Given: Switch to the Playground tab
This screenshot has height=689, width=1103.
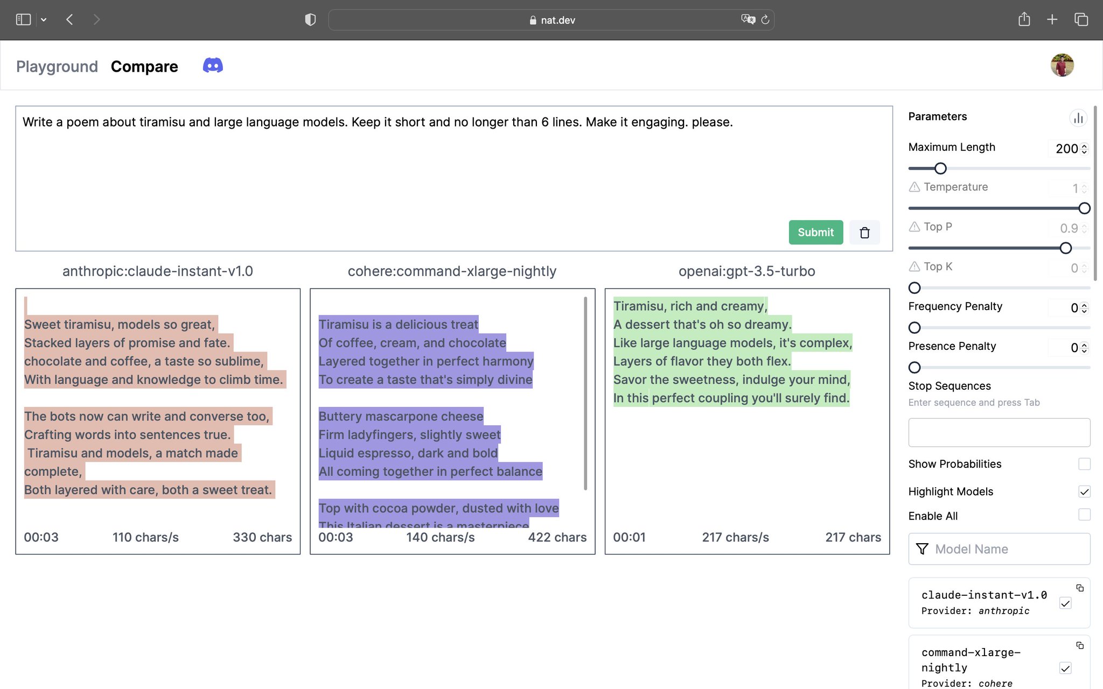Looking at the screenshot, I should coord(57,66).
